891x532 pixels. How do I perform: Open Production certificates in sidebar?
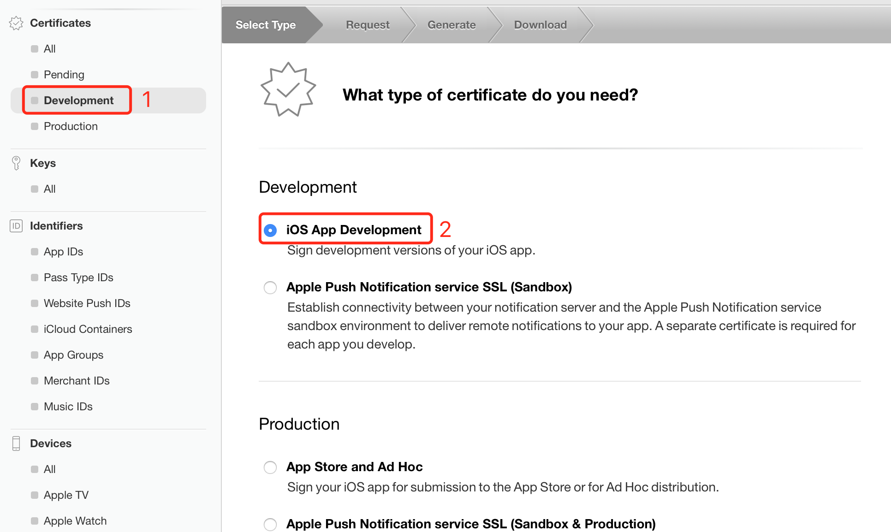[71, 126]
